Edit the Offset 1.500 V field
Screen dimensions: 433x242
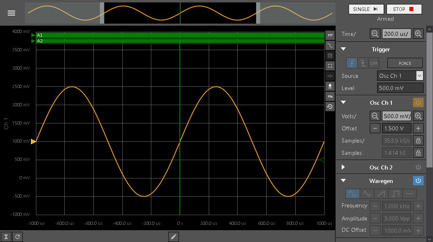coord(397,128)
